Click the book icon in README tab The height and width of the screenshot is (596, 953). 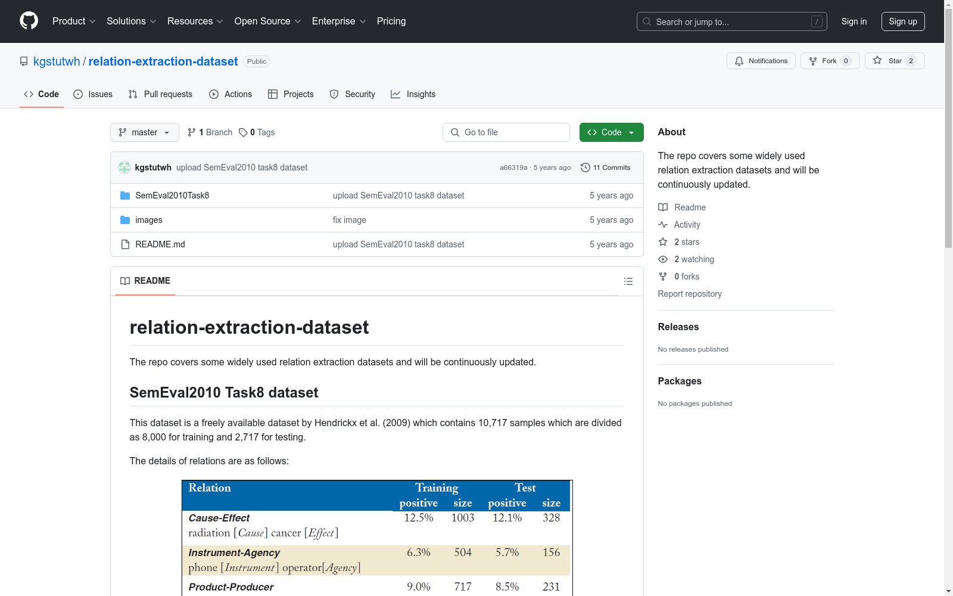pyautogui.click(x=125, y=281)
